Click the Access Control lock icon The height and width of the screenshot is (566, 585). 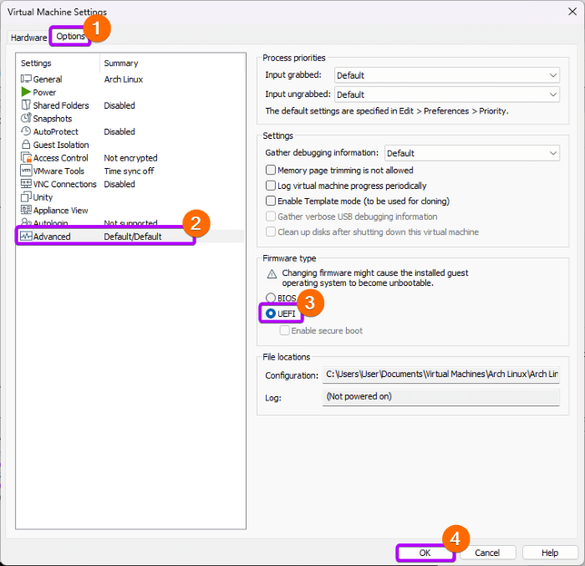[x=26, y=157]
